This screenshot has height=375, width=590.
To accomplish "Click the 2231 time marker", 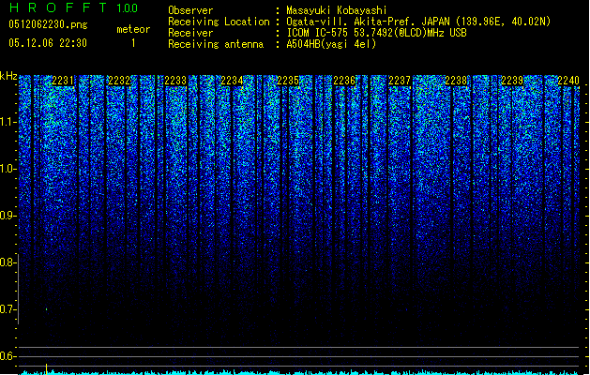I will [x=63, y=81].
